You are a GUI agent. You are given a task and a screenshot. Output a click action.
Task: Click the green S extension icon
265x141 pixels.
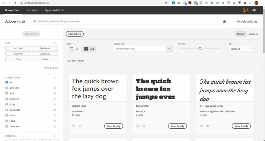[x=173, y=3]
